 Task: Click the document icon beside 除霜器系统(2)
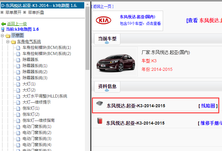pyautogui.click(x=18, y=72)
